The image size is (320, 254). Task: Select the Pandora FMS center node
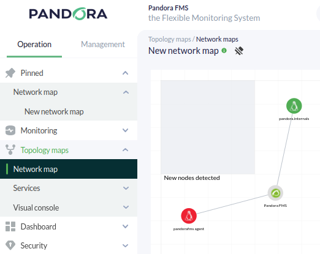click(x=275, y=193)
